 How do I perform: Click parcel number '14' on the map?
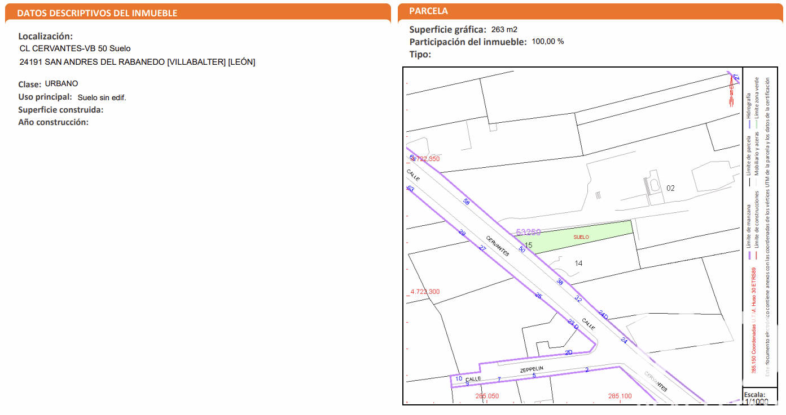pos(578,263)
